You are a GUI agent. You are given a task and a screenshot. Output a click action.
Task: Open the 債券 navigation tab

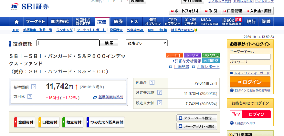[x=118, y=22]
